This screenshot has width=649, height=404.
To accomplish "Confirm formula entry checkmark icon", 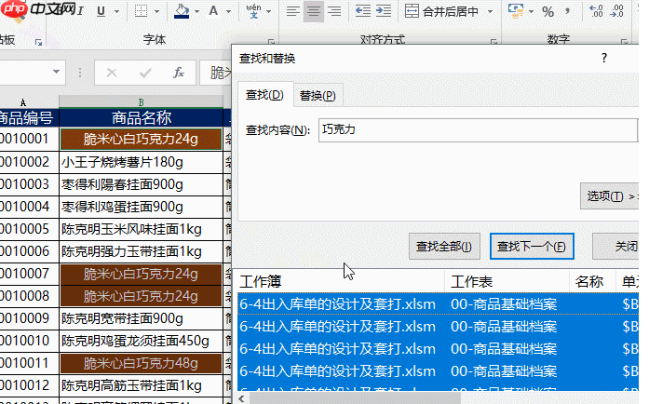I will pos(145,73).
